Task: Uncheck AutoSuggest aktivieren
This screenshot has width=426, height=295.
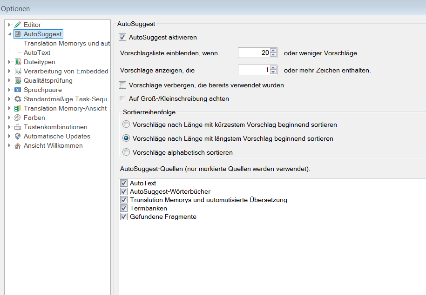Action: [122, 37]
